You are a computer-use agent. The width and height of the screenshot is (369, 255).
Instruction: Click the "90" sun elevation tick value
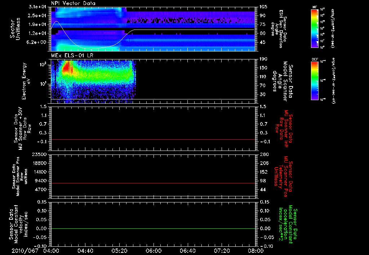[x=262, y=15]
